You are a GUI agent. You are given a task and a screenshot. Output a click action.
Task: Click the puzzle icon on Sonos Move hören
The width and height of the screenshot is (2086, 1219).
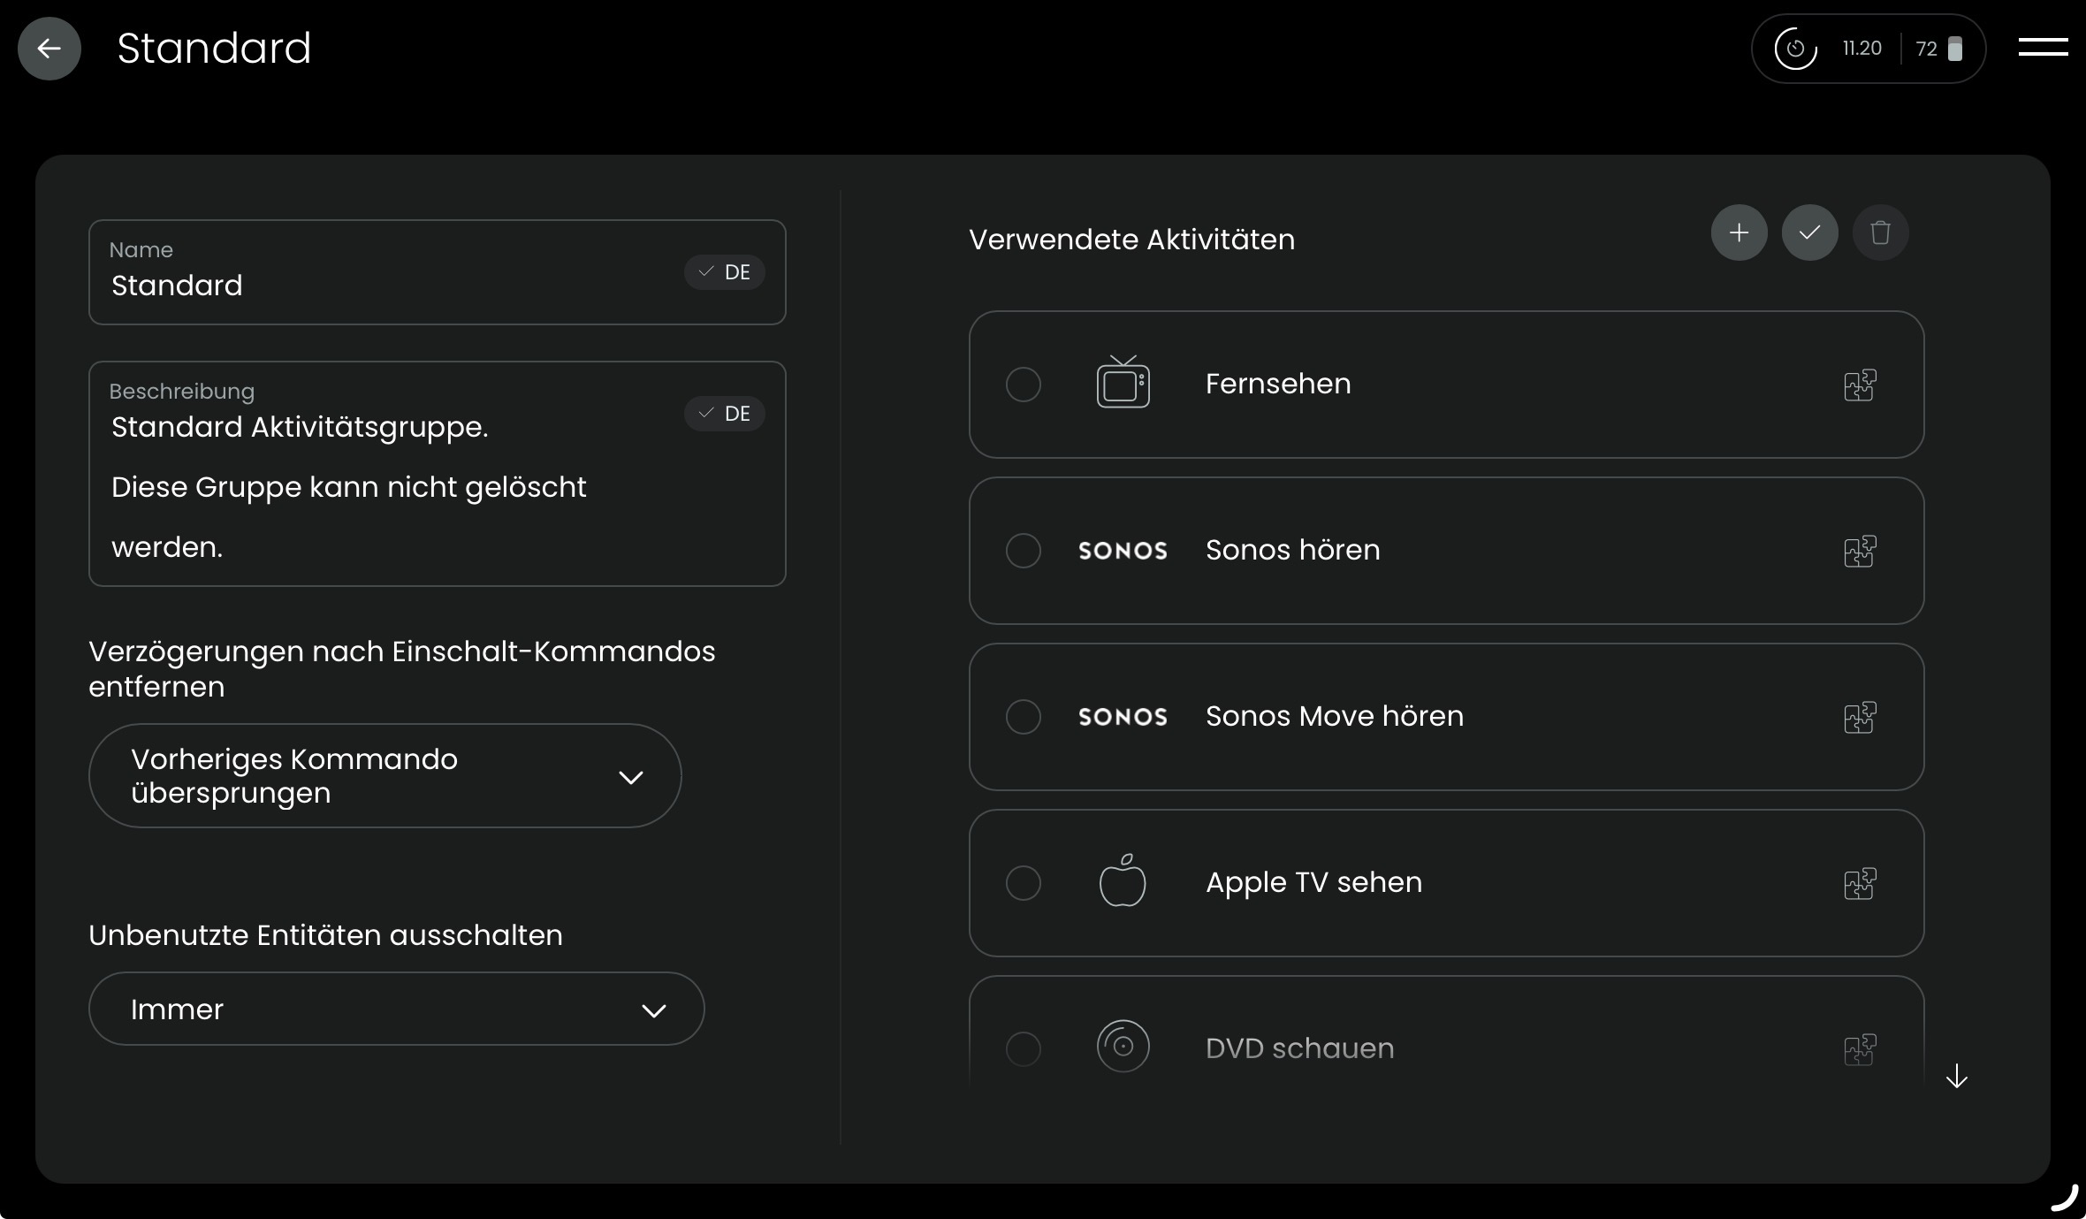[1860, 717]
